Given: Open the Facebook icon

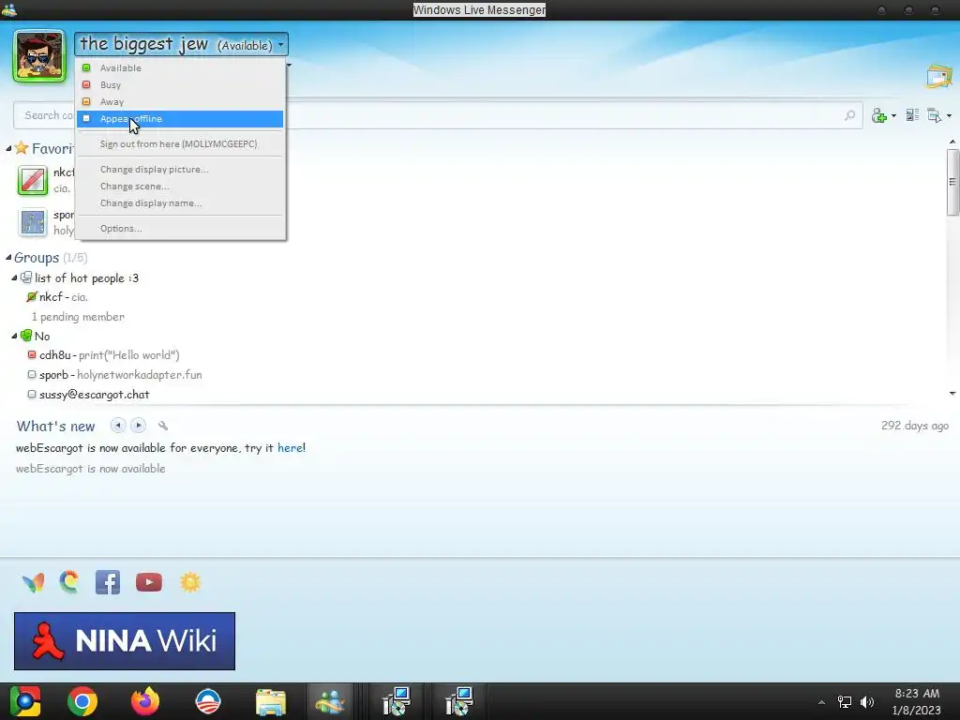Looking at the screenshot, I should (108, 582).
